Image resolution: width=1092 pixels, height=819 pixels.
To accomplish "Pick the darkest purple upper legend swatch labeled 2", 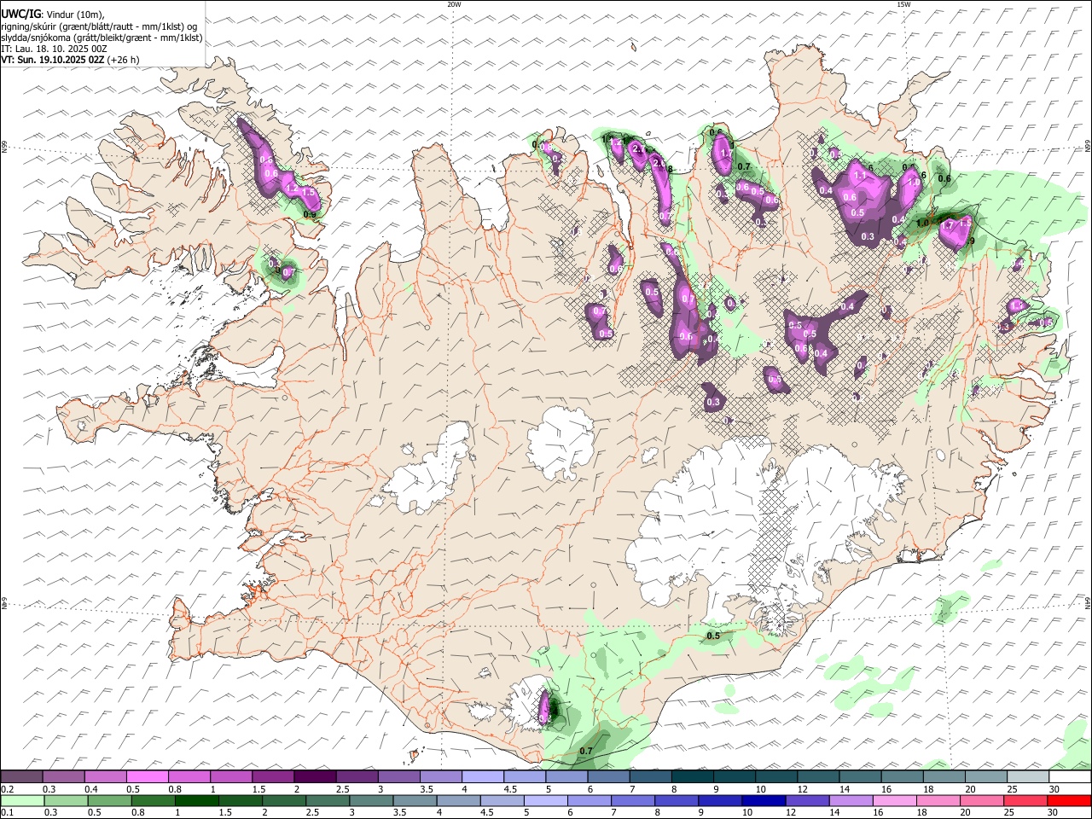I will coord(315,776).
